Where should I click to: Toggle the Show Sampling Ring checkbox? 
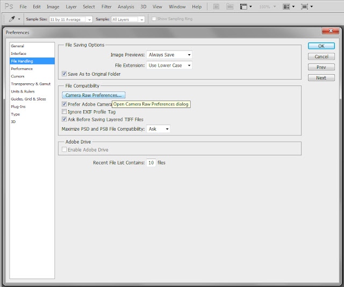pyautogui.click(x=154, y=19)
